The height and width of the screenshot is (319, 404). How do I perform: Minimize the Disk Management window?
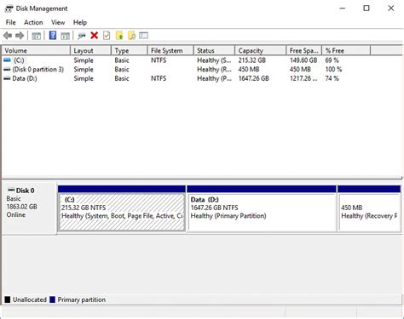tap(343, 9)
